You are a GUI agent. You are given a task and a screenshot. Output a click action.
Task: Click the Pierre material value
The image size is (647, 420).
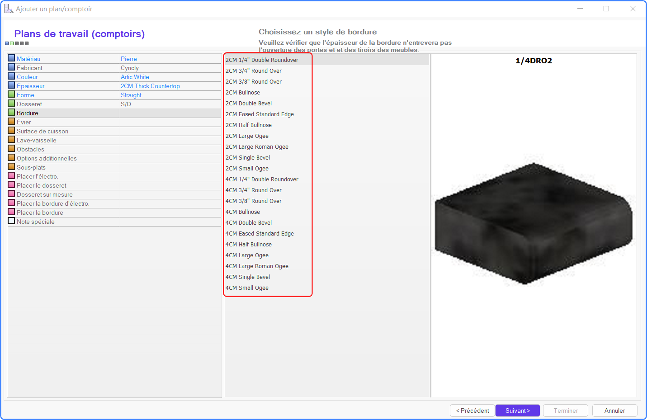tap(128, 59)
